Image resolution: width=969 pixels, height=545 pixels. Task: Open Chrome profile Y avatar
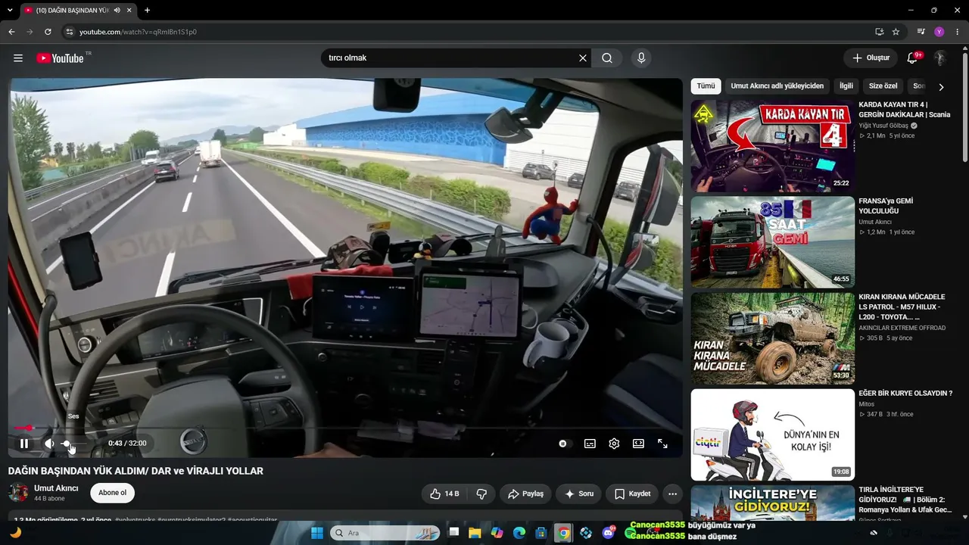939,32
